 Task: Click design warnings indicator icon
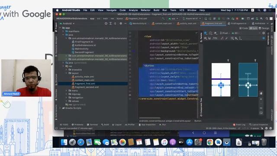click(x=264, y=33)
